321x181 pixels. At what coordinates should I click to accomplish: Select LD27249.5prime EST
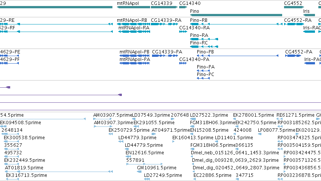click(147, 179)
